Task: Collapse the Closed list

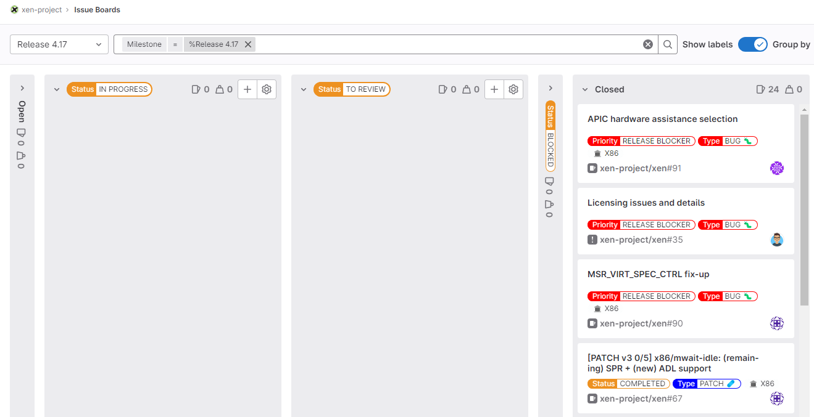Action: pos(585,89)
